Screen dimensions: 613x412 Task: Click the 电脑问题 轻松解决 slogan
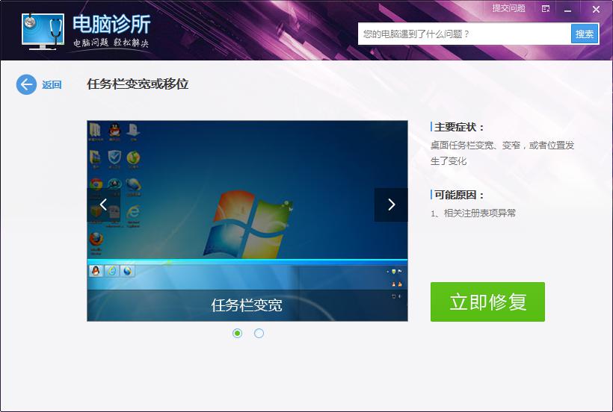111,43
